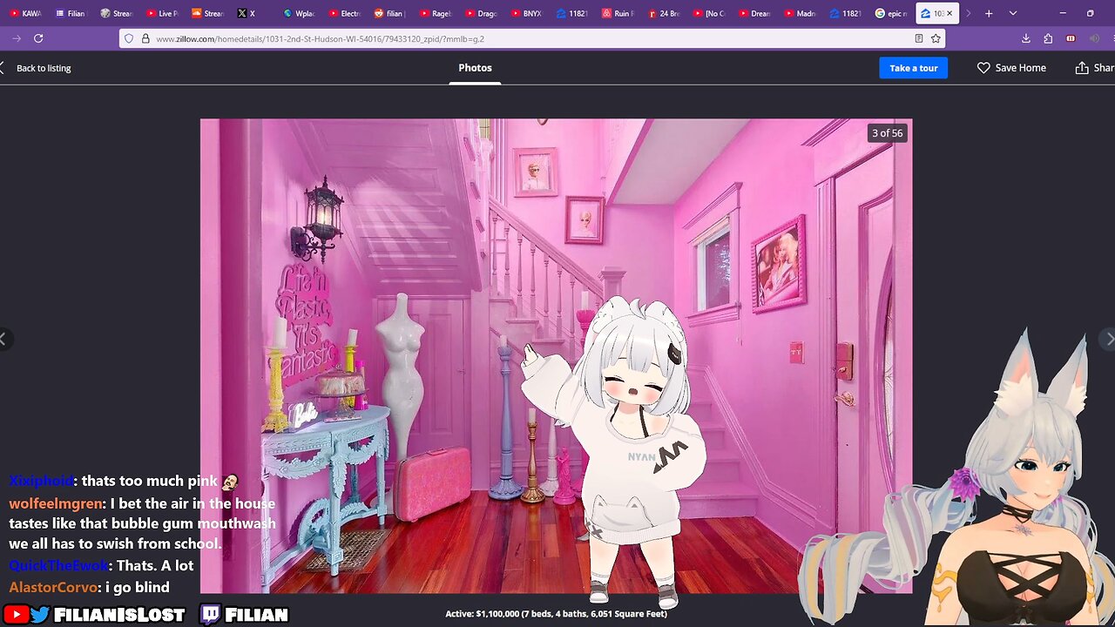Click the Twitch logo in overlay
Image resolution: width=1115 pixels, height=627 pixels.
coord(210,615)
